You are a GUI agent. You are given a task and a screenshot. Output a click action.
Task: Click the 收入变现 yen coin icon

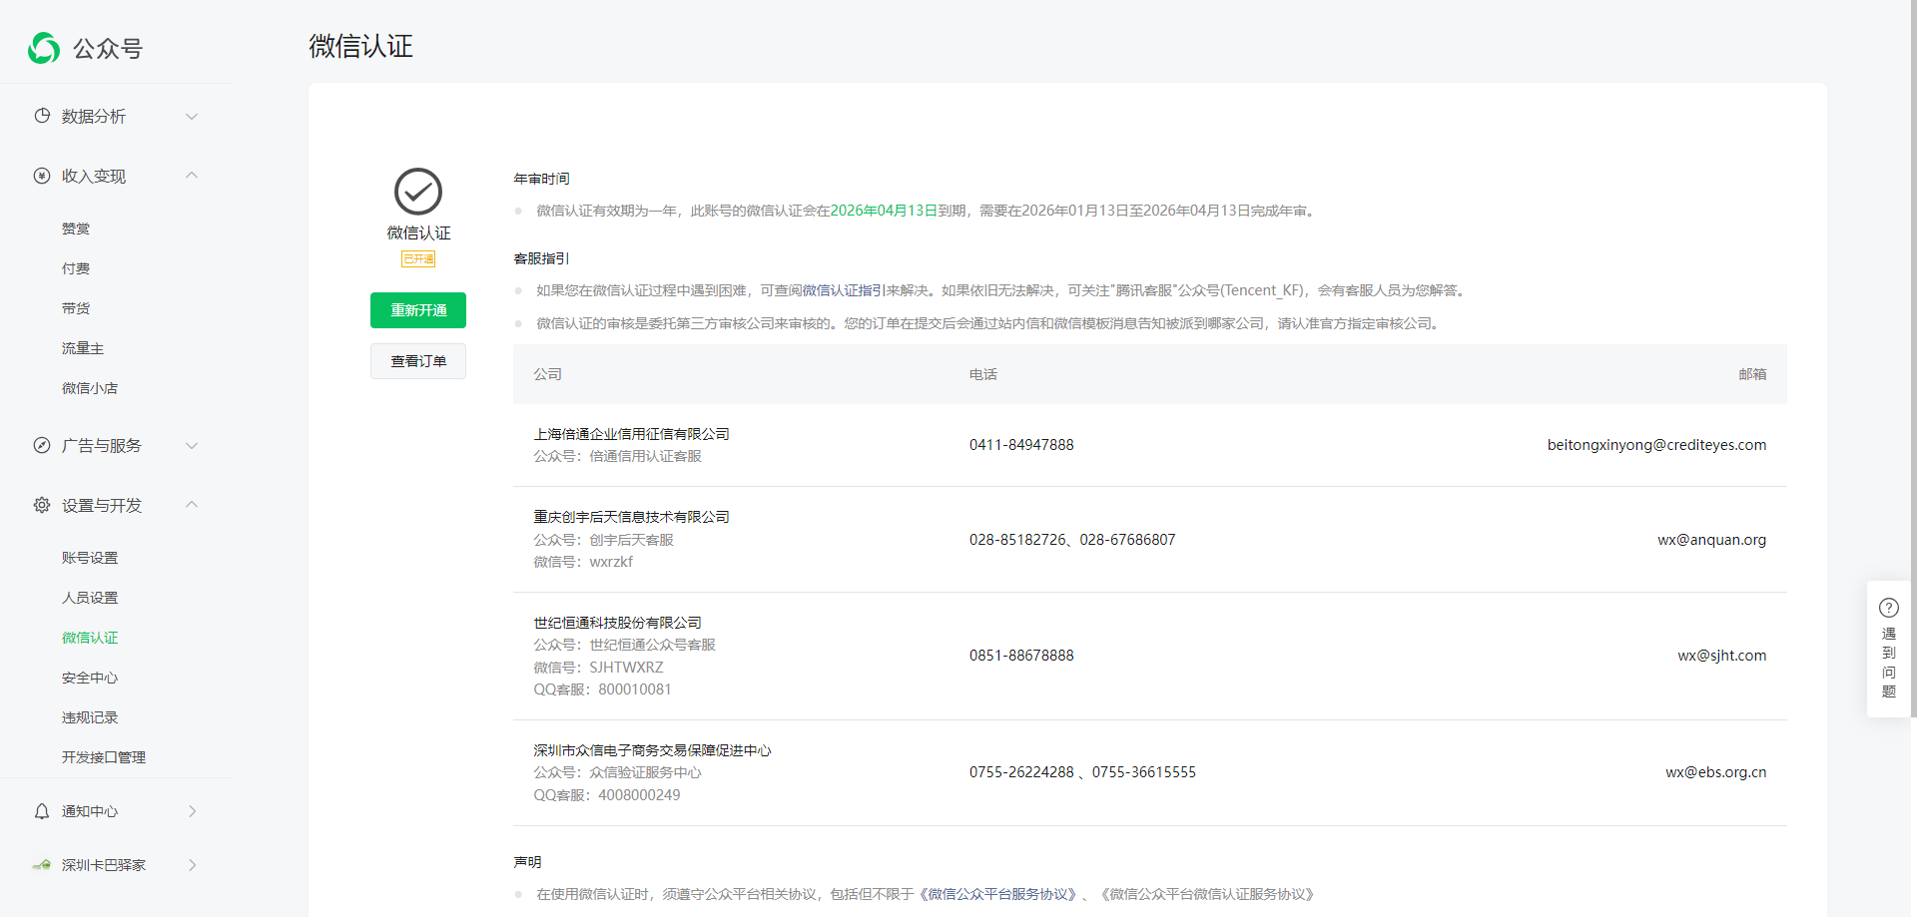pyautogui.click(x=42, y=176)
